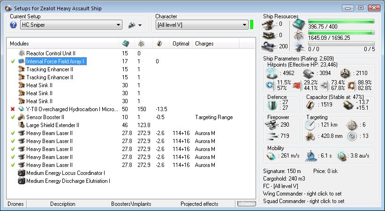
Task: Click the CPU usage progress bar
Action: click(341, 22)
